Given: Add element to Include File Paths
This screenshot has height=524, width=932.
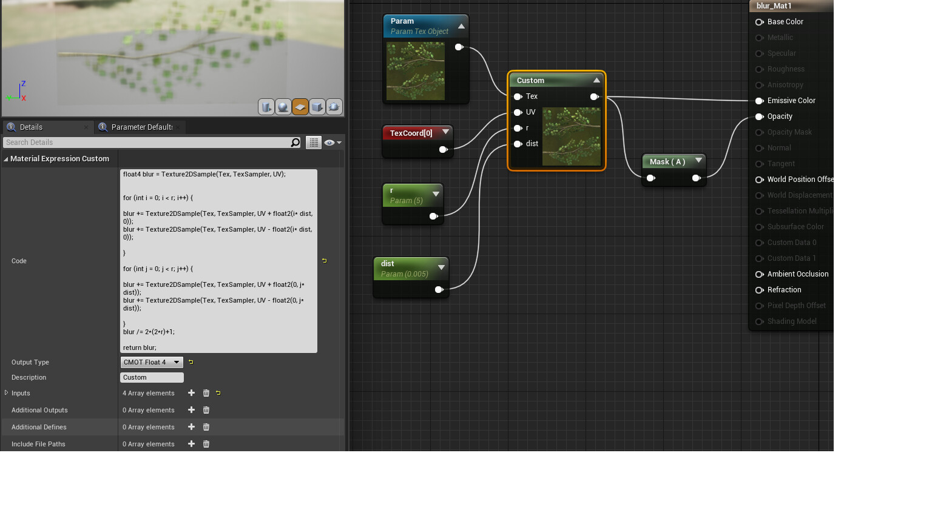Looking at the screenshot, I should (x=191, y=444).
